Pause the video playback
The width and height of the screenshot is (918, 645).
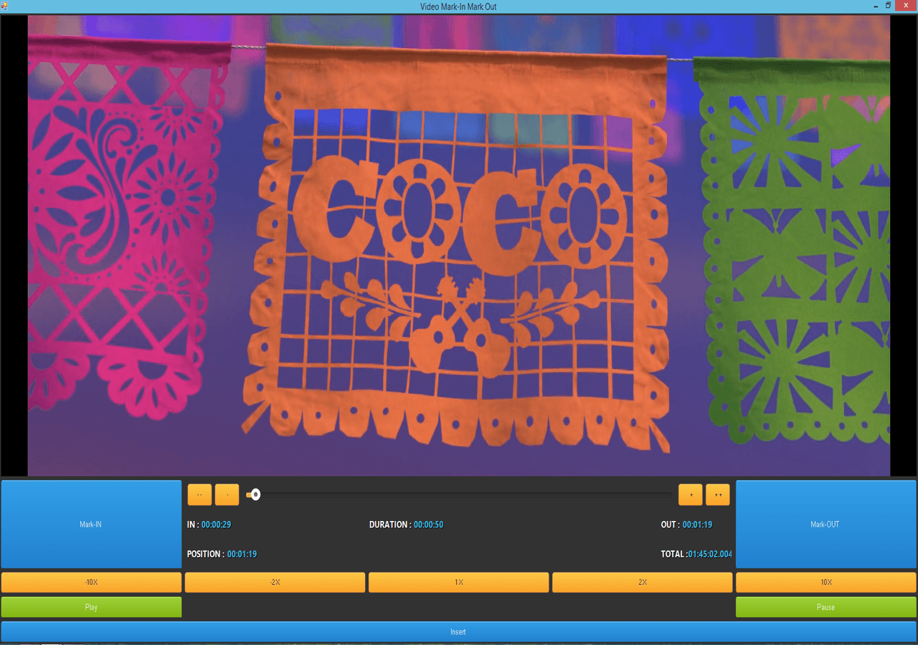pyautogui.click(x=825, y=607)
